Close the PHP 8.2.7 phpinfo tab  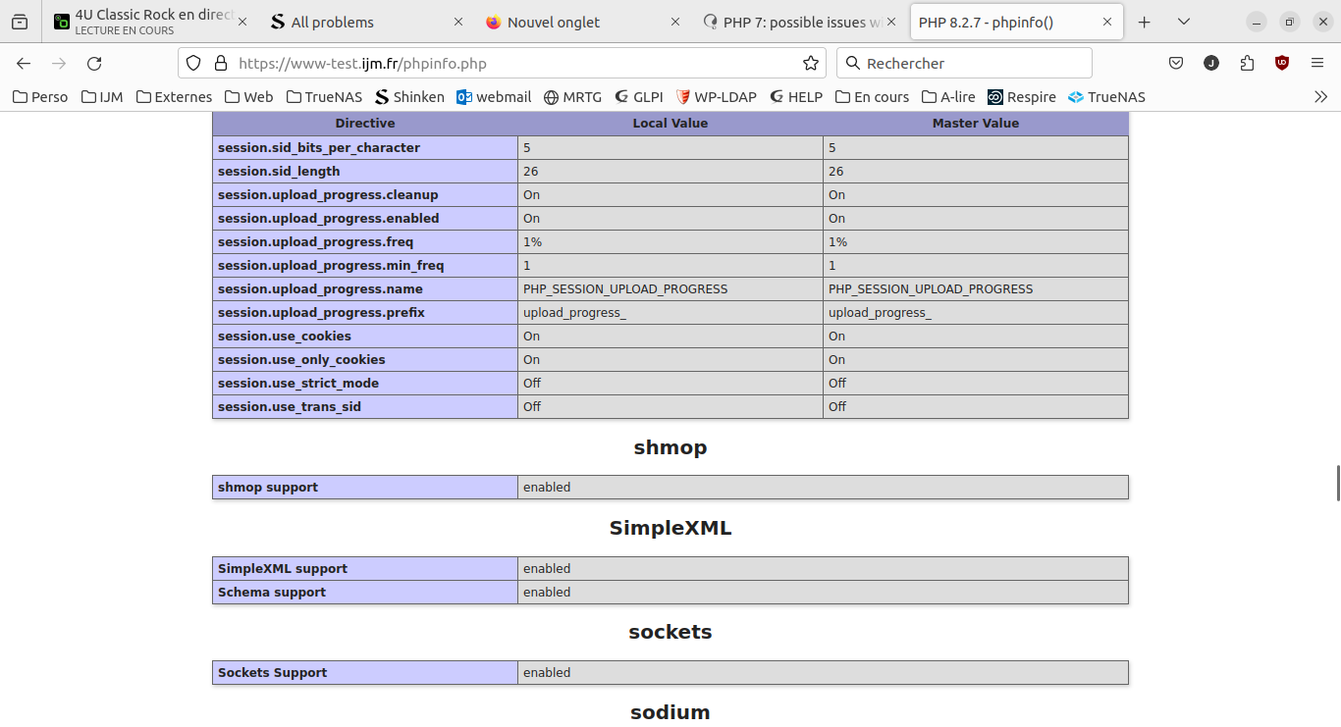pos(1107,22)
